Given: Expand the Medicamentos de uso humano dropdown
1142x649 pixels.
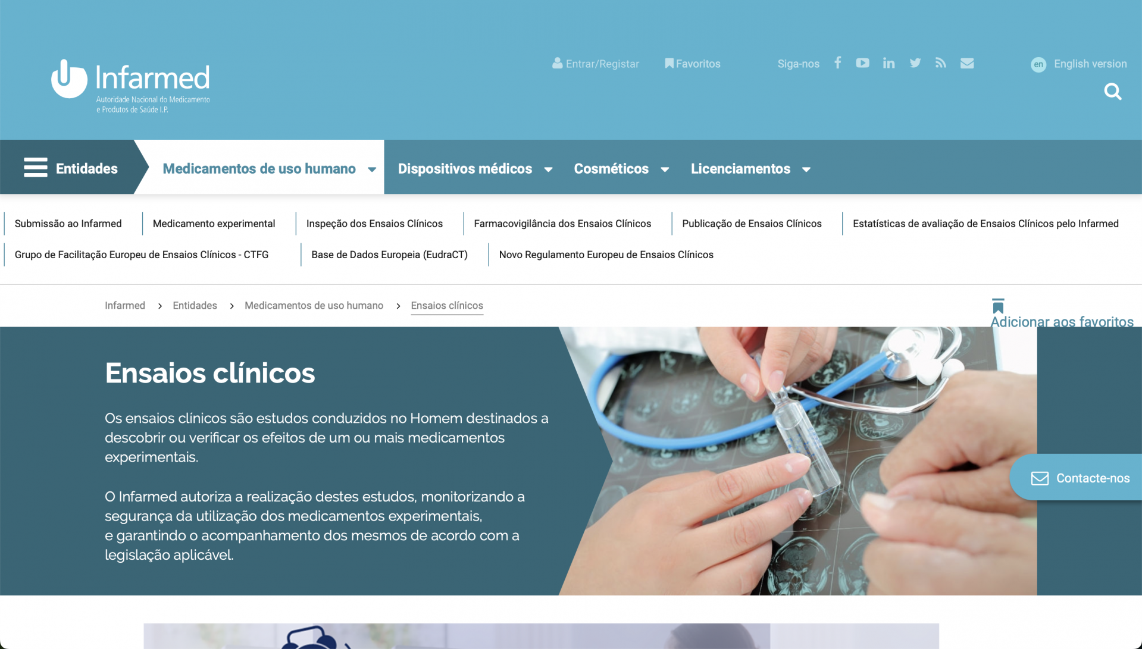Looking at the screenshot, I should click(372, 170).
